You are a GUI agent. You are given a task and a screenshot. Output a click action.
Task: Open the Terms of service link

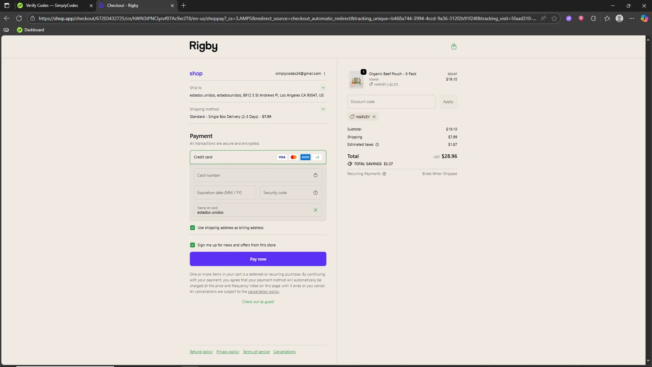(x=256, y=352)
